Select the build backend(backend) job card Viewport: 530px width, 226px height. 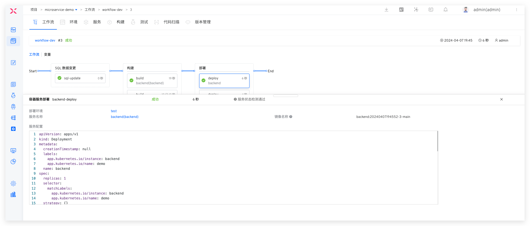point(152,81)
